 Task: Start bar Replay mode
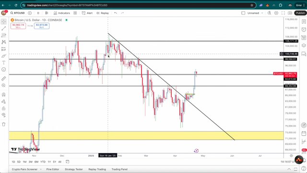click(x=103, y=13)
